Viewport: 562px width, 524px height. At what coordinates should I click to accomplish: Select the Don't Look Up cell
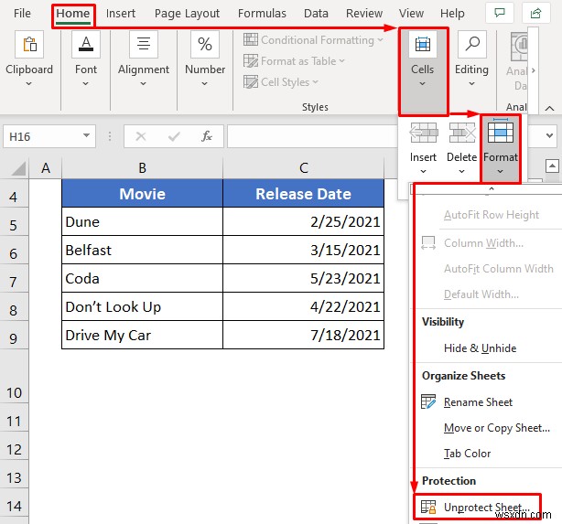point(142,306)
